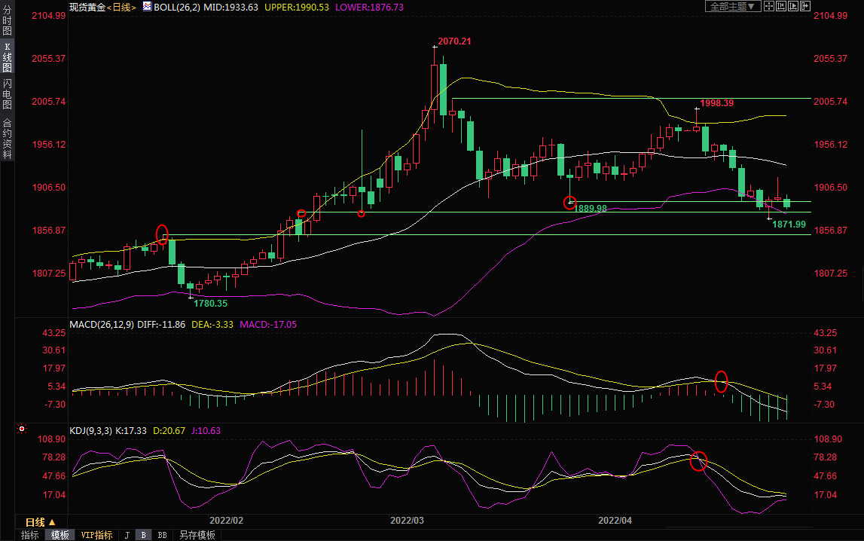The height and width of the screenshot is (541, 864).
Task: Click the jump-to-right-edge icon
Action: [x=804, y=6]
